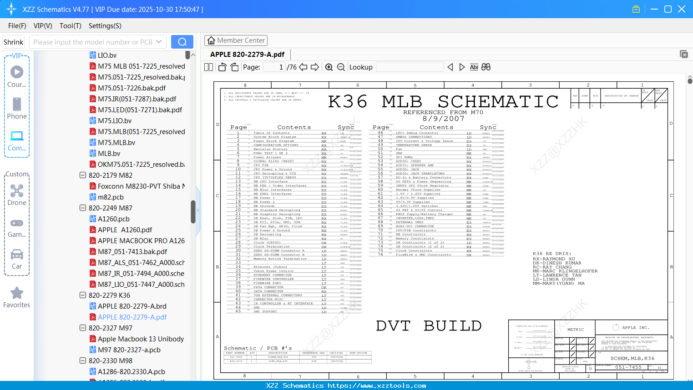This screenshot has height=390, width=693.
Task: Open the Favorites star
Action: point(17,297)
